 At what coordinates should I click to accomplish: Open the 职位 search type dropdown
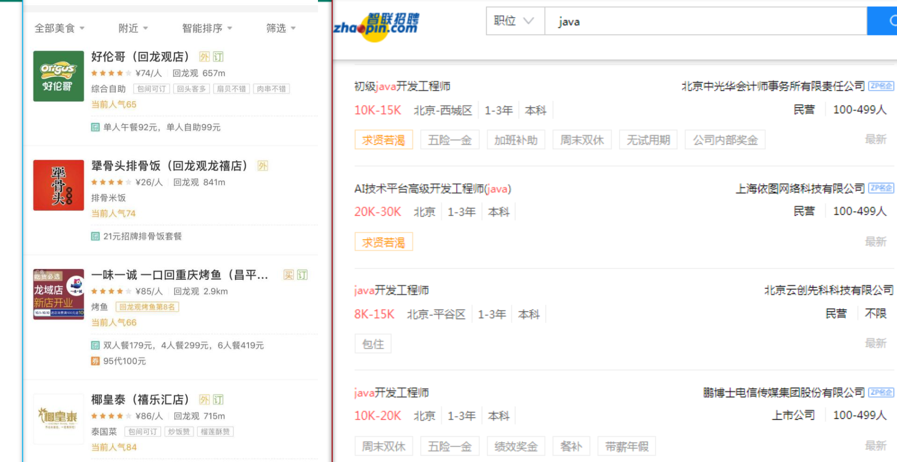click(x=515, y=21)
